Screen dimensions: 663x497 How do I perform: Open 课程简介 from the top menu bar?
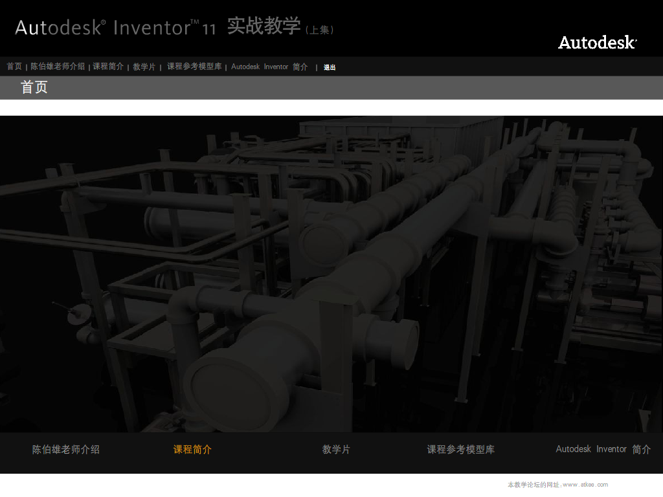click(108, 67)
